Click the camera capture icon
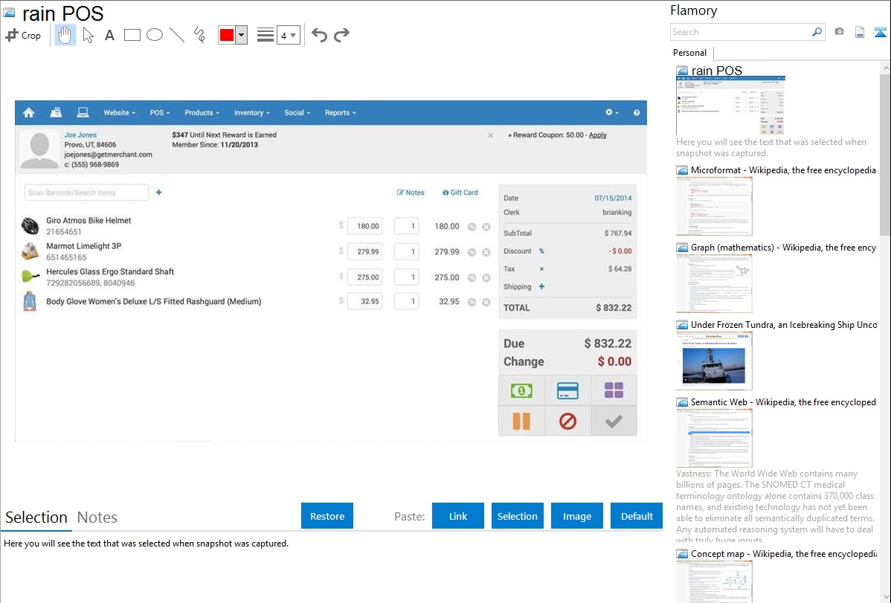 coord(839,32)
